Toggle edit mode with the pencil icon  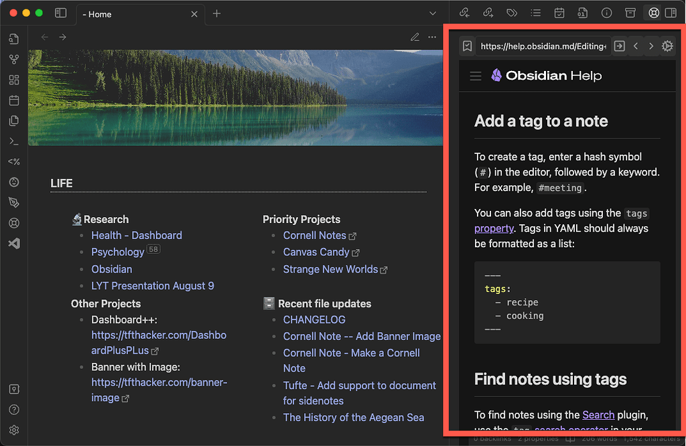[415, 38]
